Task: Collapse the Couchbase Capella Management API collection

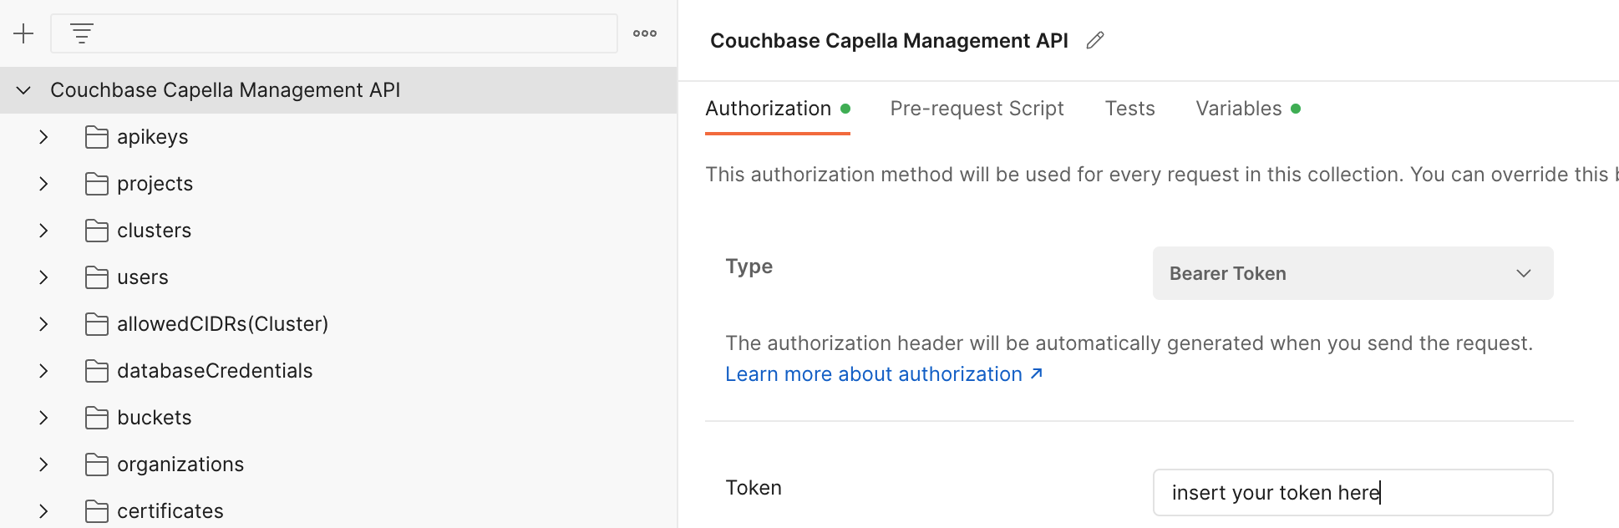Action: click(x=23, y=89)
